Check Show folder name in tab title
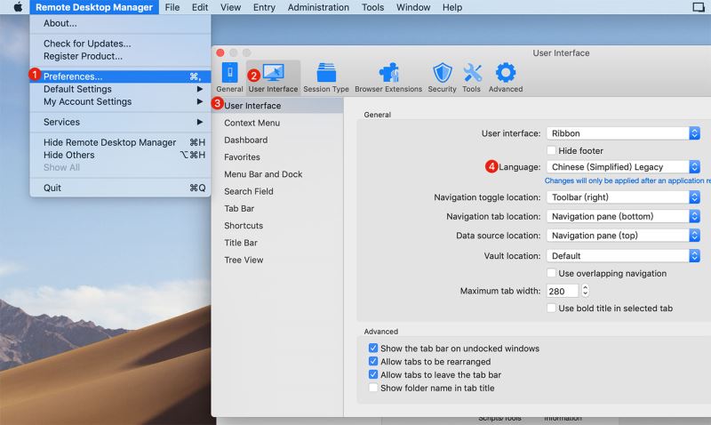 373,388
